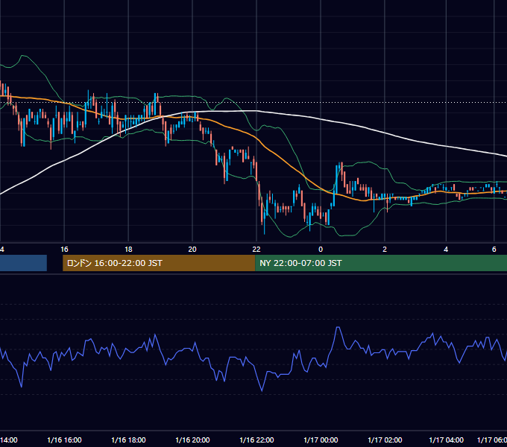
Task: Select the blue session bar left of ロンドン
Action: (x=23, y=263)
